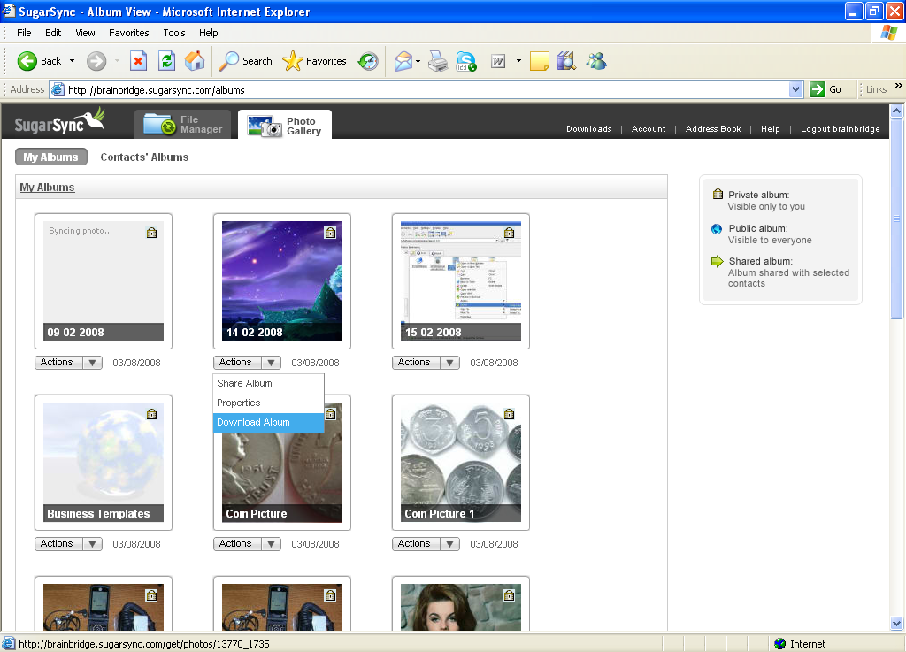Image resolution: width=906 pixels, height=652 pixels.
Task: Switch to the Photo Gallery tab
Action: [285, 125]
